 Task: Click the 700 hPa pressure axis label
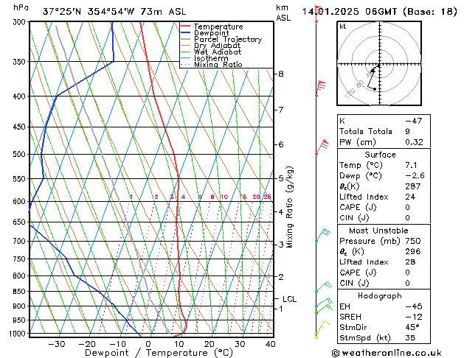pos(21,242)
